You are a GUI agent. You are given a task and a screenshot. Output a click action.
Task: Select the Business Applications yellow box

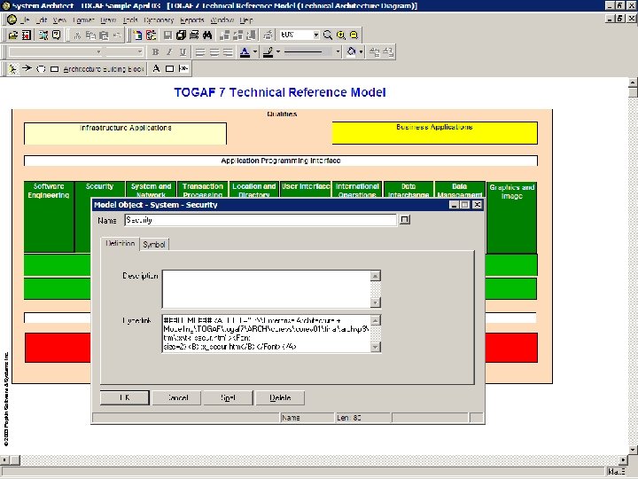pos(434,133)
